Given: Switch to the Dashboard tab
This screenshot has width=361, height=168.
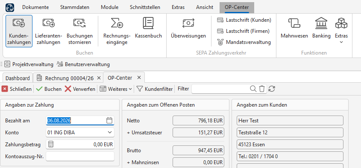Looking at the screenshot, I should [18, 78].
